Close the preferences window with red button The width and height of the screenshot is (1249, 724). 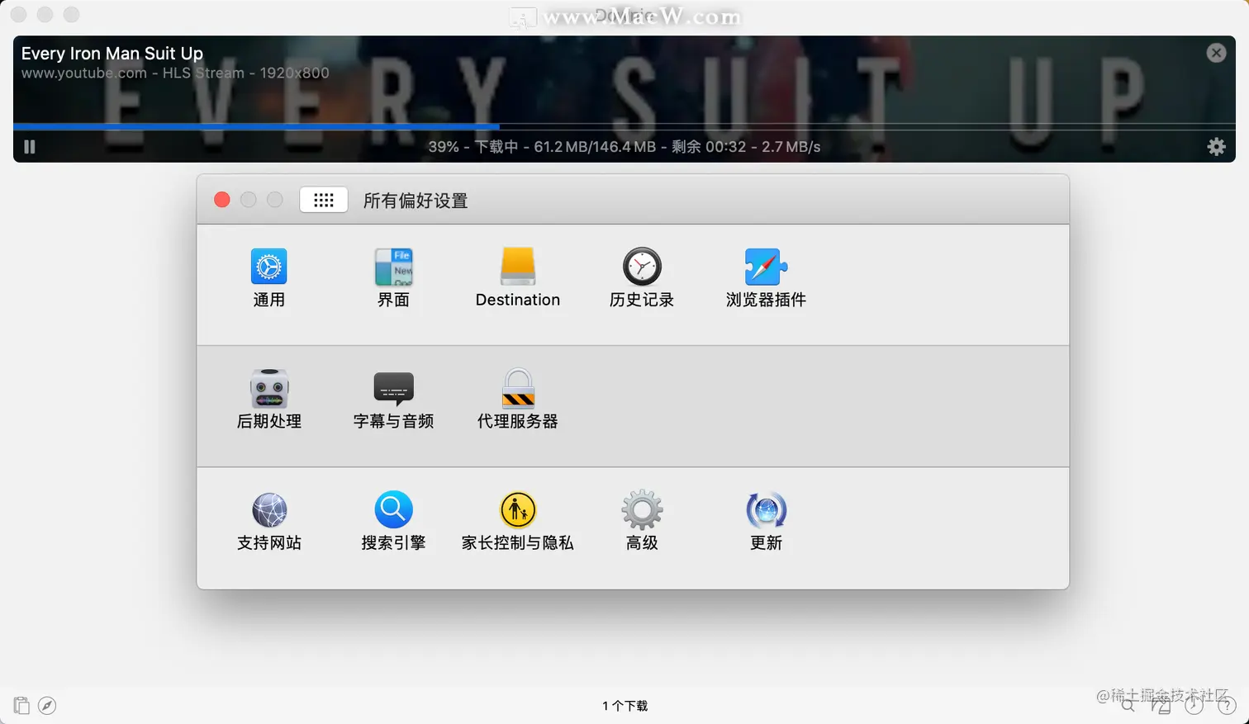pos(222,200)
